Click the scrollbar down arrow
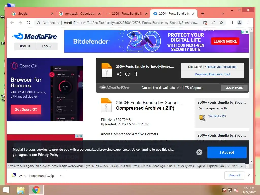Screen dimensions: 260x195 click(251, 162)
